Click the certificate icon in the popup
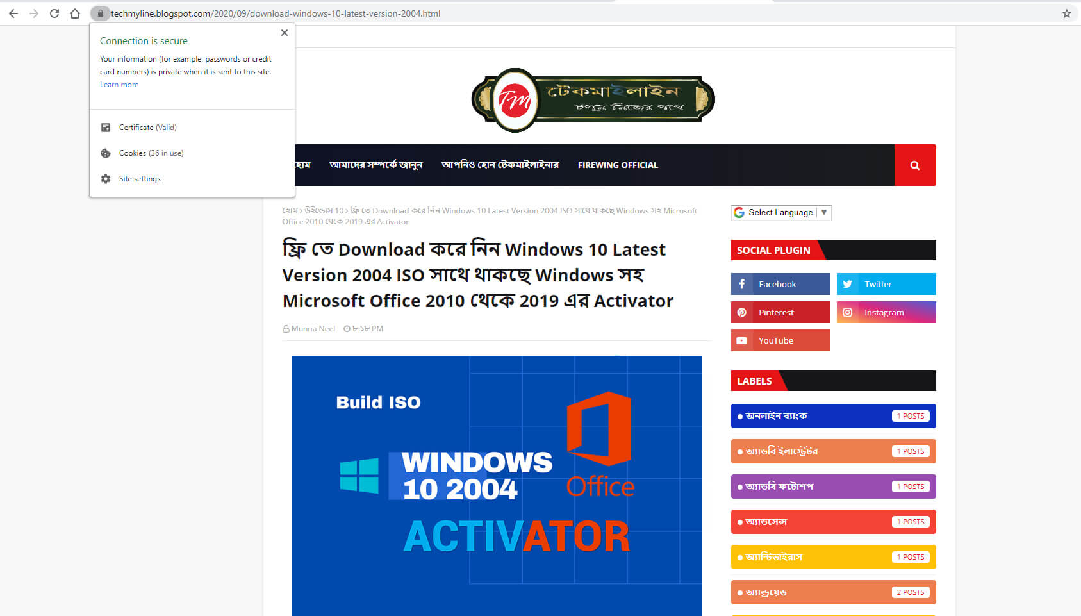The height and width of the screenshot is (616, 1081). tap(106, 128)
